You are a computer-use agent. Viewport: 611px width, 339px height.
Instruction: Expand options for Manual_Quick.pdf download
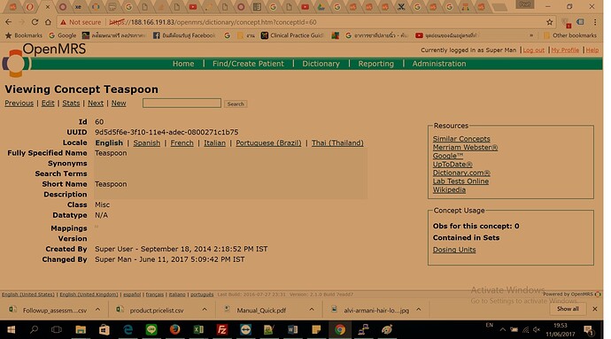point(312,310)
